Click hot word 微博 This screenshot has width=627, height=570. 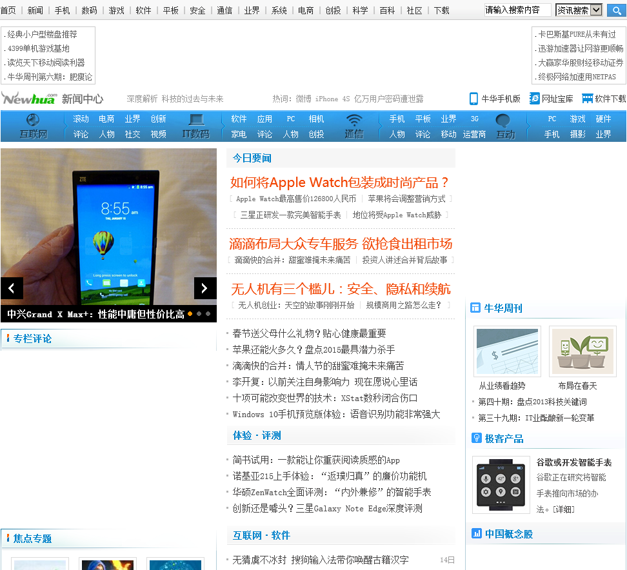[303, 99]
